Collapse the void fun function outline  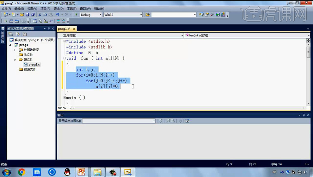64,58
